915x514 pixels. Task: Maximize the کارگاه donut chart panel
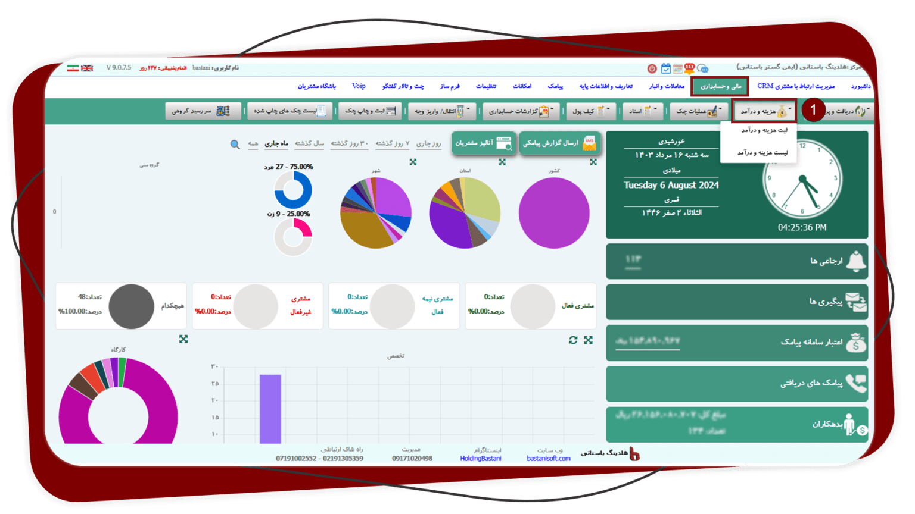coord(183,339)
